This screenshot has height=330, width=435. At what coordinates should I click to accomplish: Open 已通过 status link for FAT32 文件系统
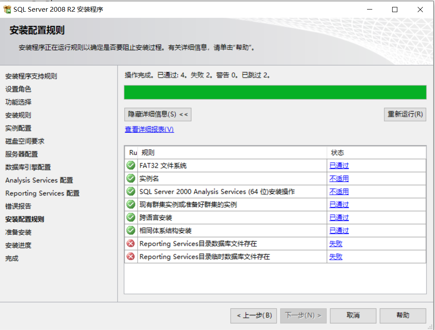click(339, 165)
